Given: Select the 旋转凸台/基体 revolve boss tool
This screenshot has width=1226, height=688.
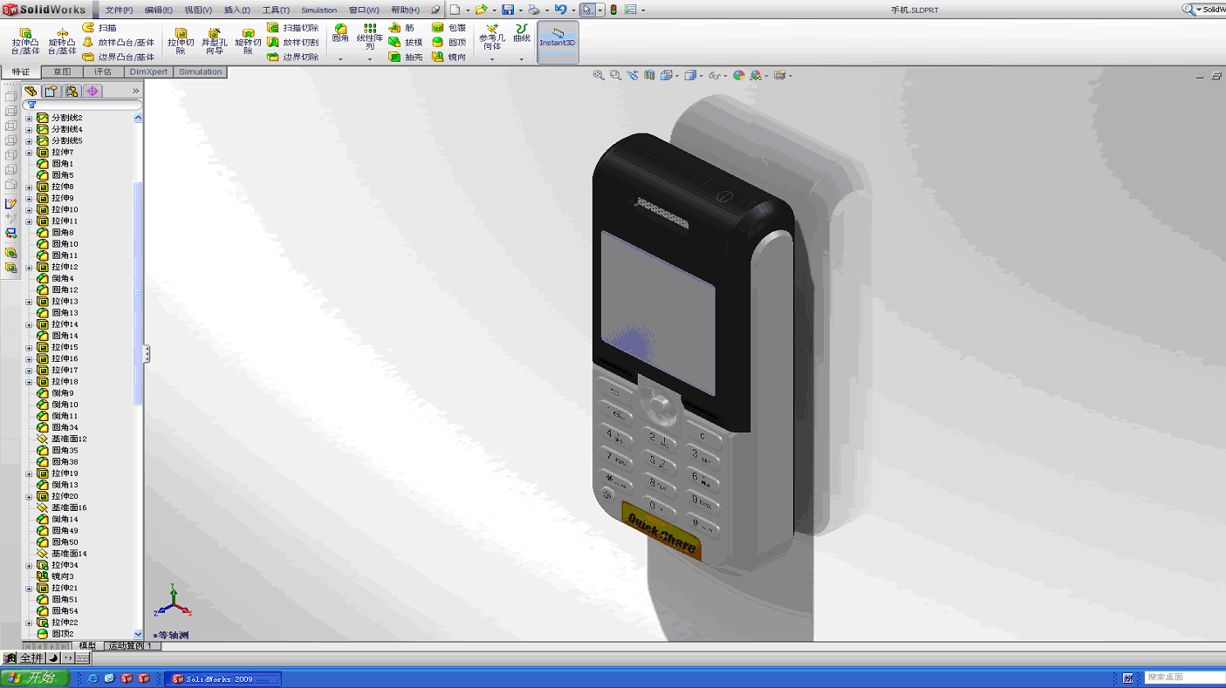Looking at the screenshot, I should tap(62, 41).
